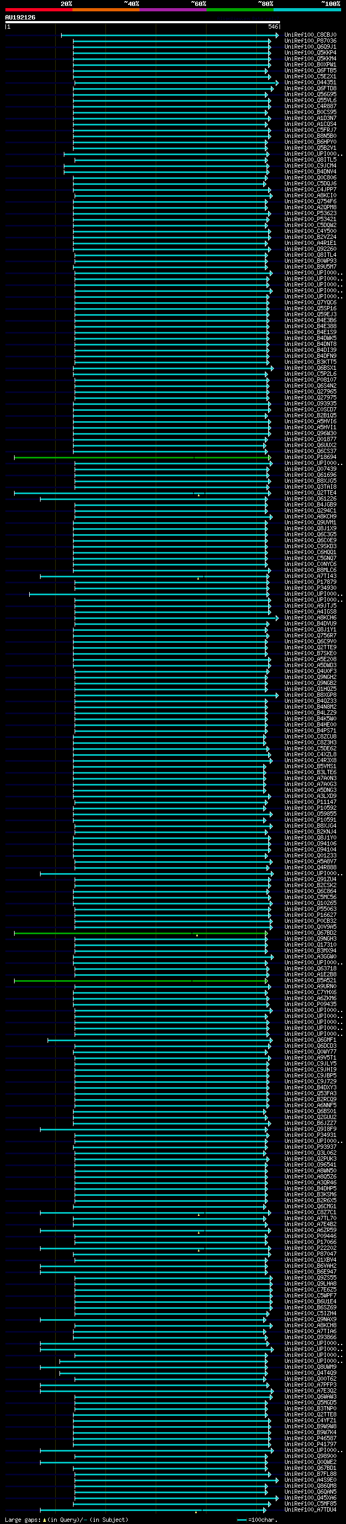Open hit UniRef100_C8CBJ0
346x1524 pixels.
pos(310,35)
